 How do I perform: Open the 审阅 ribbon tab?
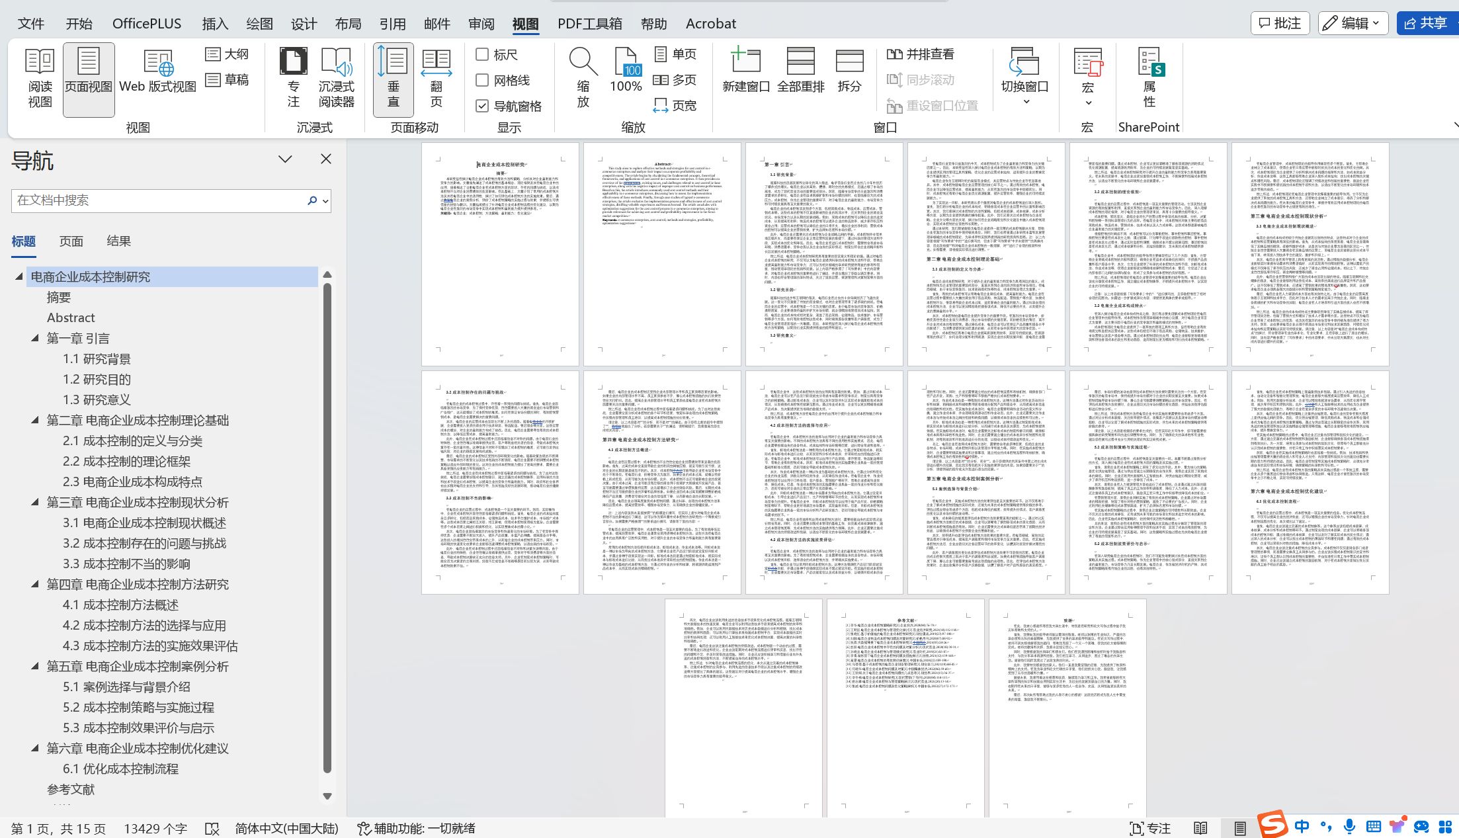coord(481,24)
